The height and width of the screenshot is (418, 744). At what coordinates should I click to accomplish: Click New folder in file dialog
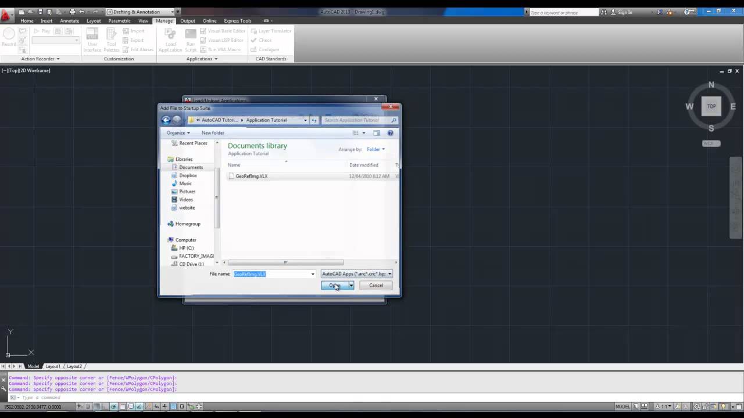213,133
